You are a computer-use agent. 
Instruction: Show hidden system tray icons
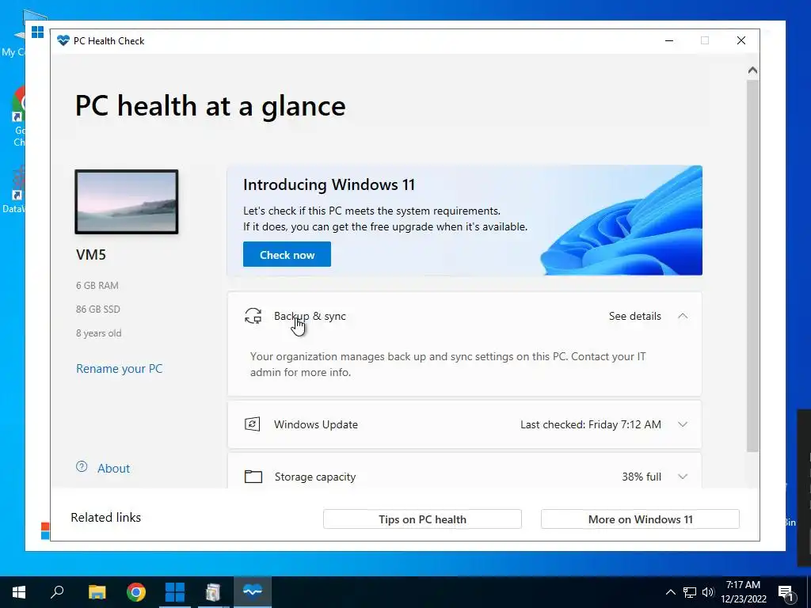670,592
